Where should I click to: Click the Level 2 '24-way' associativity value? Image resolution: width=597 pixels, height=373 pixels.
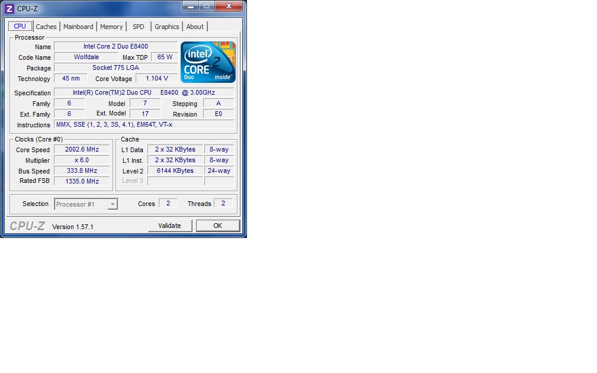pyautogui.click(x=219, y=171)
